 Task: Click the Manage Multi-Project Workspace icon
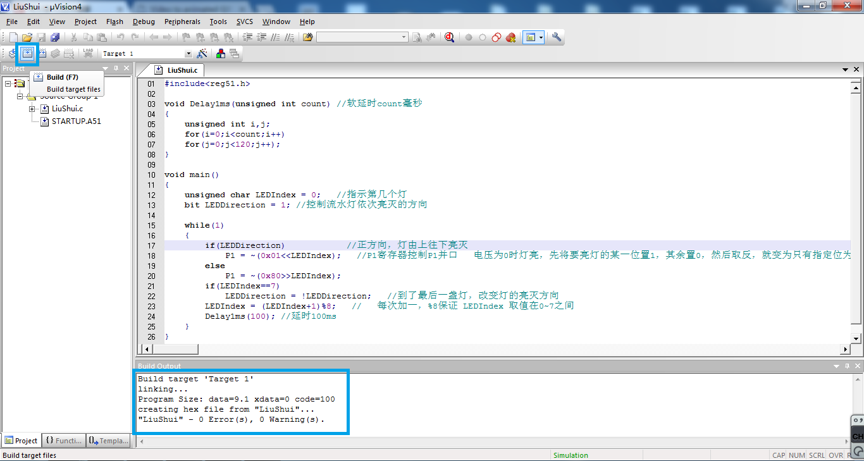click(235, 54)
